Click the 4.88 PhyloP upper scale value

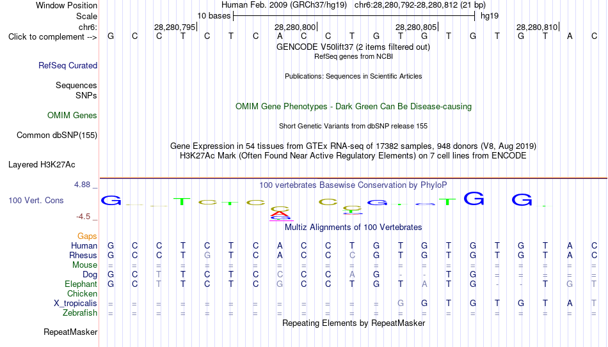82,185
